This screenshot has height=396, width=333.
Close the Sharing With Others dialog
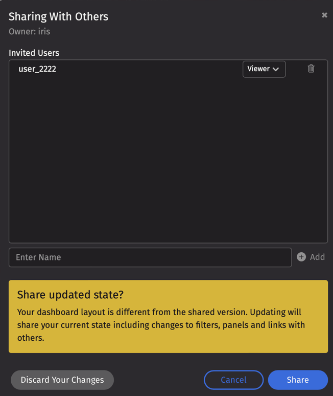(x=324, y=15)
